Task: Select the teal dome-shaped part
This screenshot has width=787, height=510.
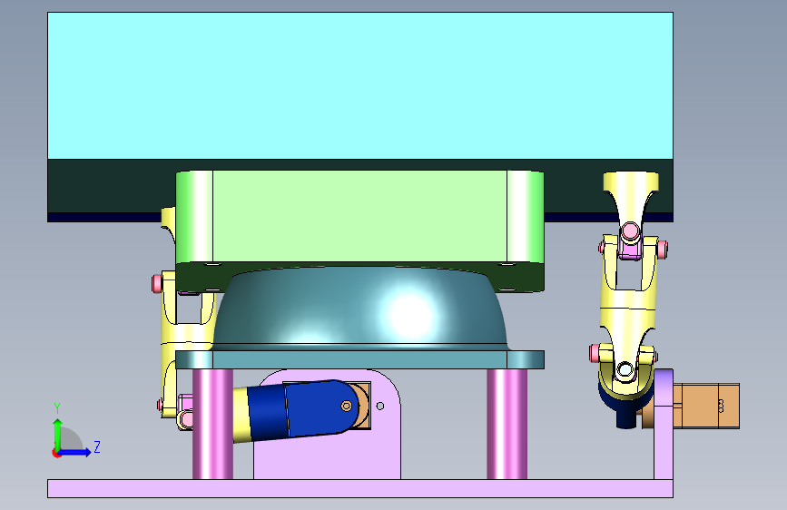Action: (359, 309)
